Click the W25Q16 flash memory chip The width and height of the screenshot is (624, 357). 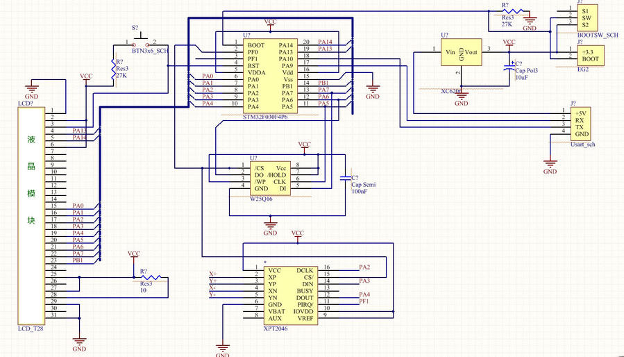click(x=271, y=178)
